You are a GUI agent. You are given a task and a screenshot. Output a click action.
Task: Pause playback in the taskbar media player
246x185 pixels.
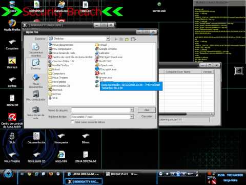tap(178, 174)
